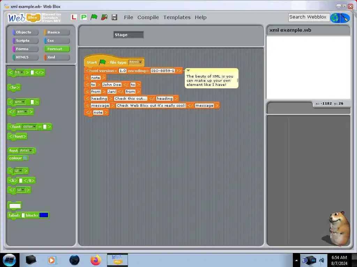Click the Stage name field
The image size is (357, 267).
click(128, 35)
